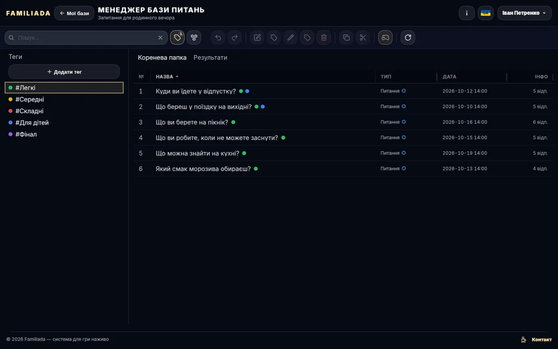
Task: Toggle the tag filter icon with badge
Action: (177, 37)
